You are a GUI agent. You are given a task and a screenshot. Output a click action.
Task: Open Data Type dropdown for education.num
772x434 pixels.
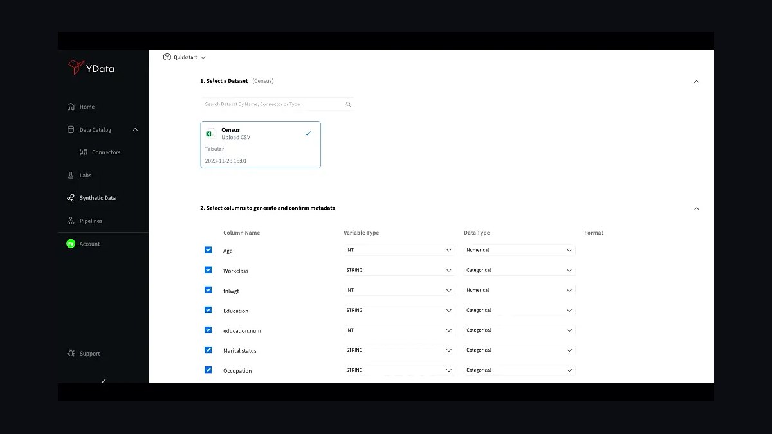click(520, 330)
